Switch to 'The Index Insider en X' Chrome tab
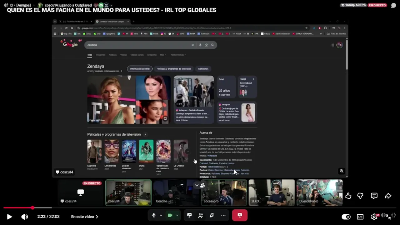 (x=76, y=22)
